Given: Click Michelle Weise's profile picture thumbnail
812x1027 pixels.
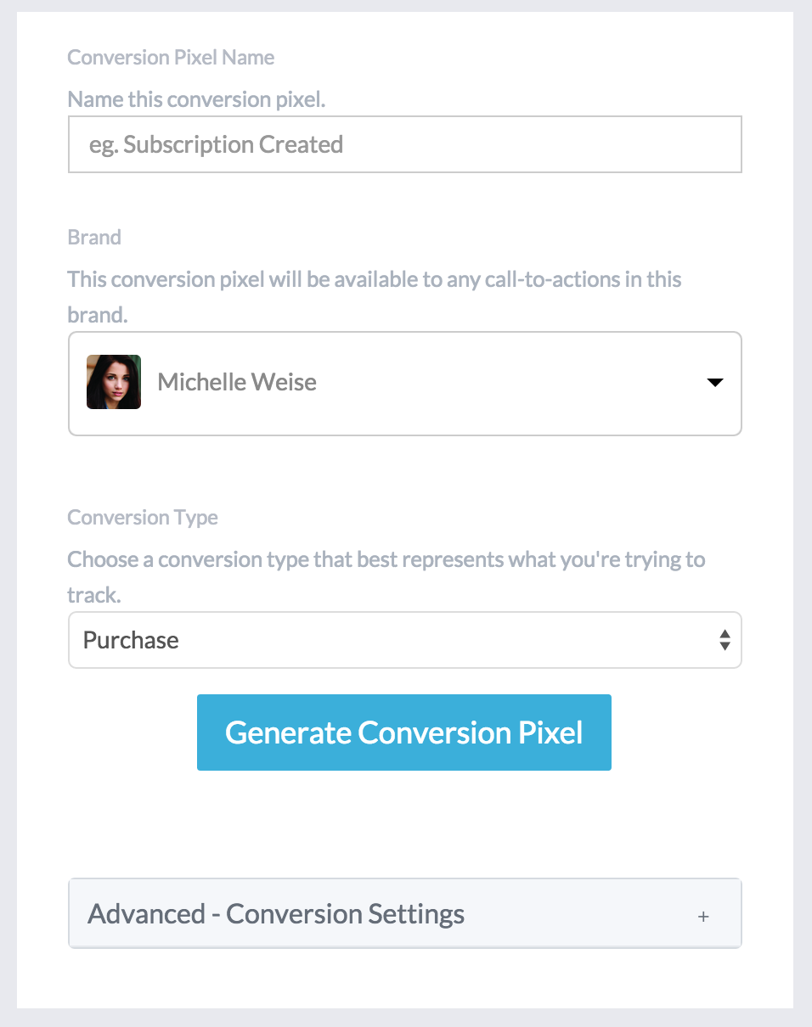Looking at the screenshot, I should tap(113, 382).
